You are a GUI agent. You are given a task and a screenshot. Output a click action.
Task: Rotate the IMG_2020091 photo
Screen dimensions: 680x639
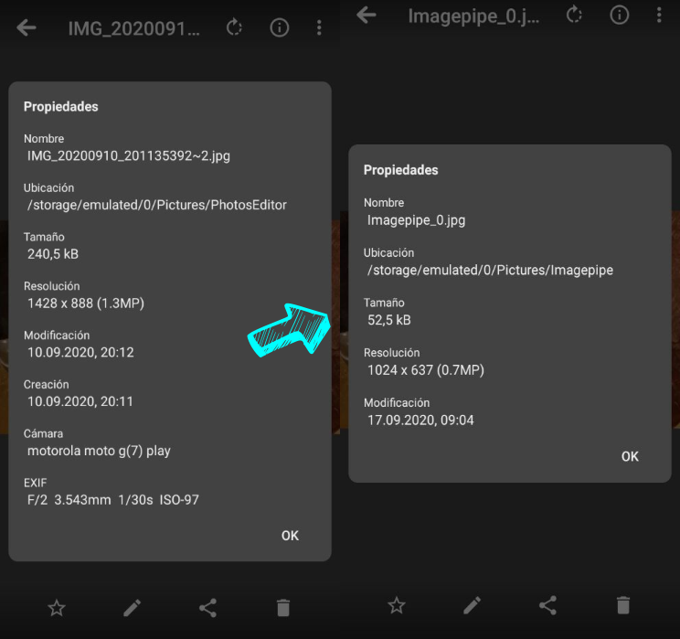pos(235,27)
